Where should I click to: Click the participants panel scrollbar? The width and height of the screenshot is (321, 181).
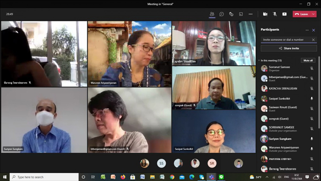(x=319, y=93)
